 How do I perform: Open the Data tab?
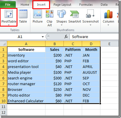(104, 5)
